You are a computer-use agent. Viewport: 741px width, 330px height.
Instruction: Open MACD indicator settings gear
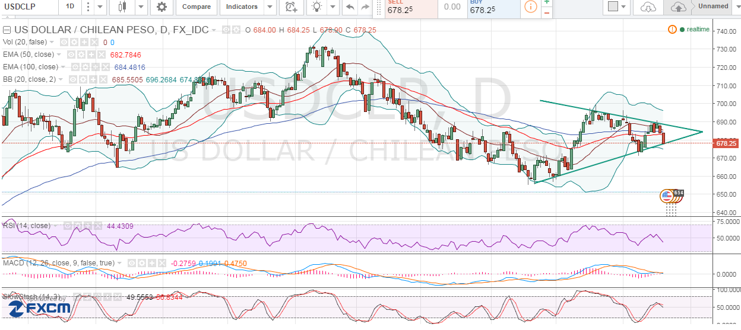click(142, 263)
